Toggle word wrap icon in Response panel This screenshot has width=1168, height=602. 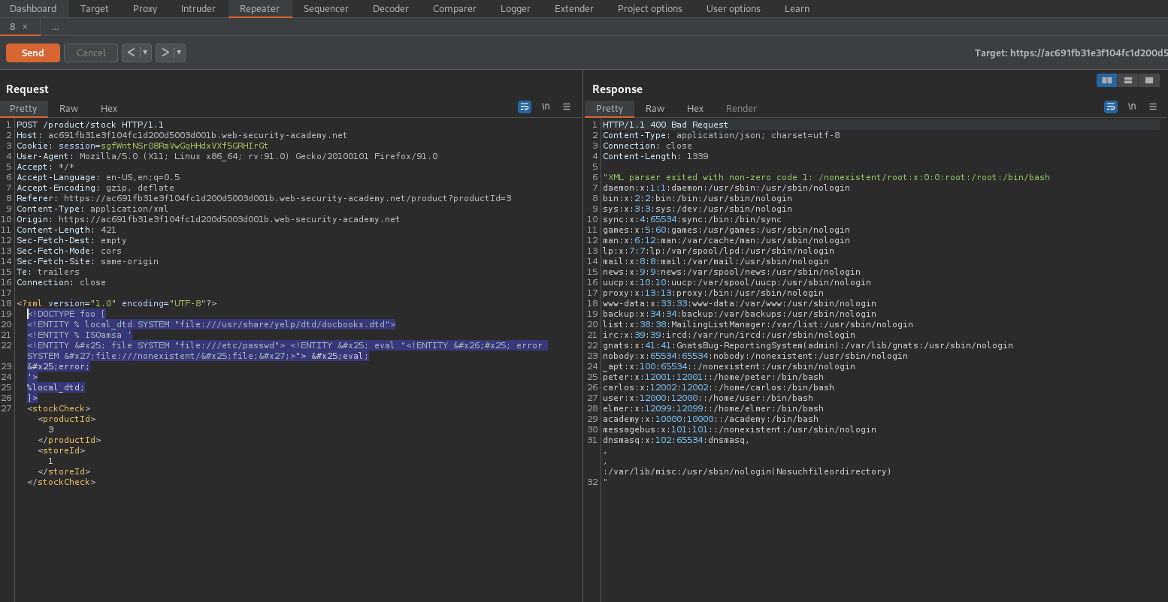click(1111, 107)
